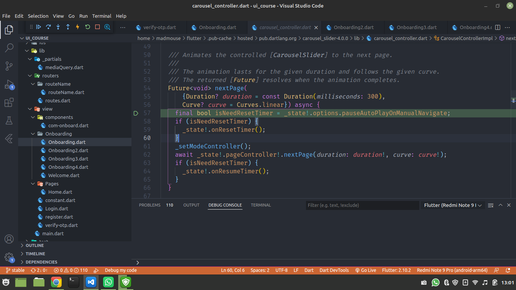This screenshot has height=290, width=516.
Task: Enable the Go Live server
Action: [x=365, y=270]
